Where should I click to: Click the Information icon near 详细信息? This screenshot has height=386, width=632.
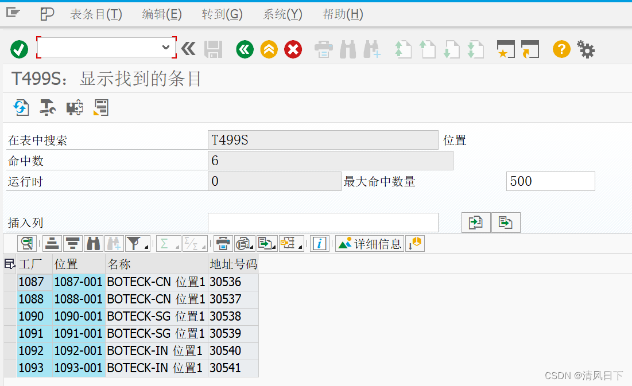320,243
